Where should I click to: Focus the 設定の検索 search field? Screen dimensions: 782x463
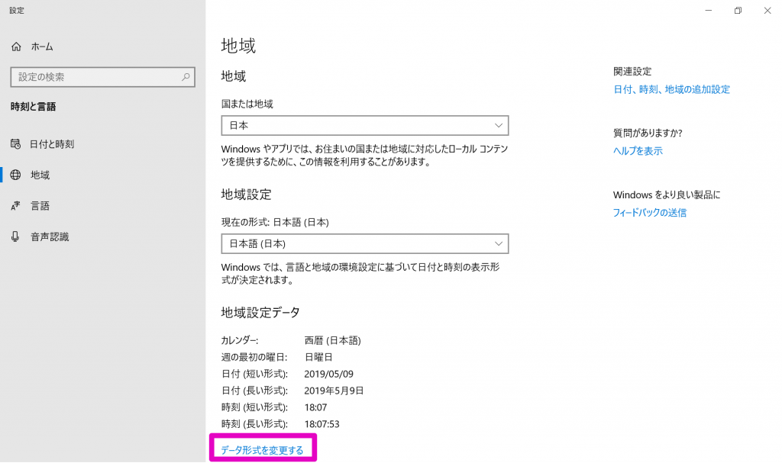[103, 77]
